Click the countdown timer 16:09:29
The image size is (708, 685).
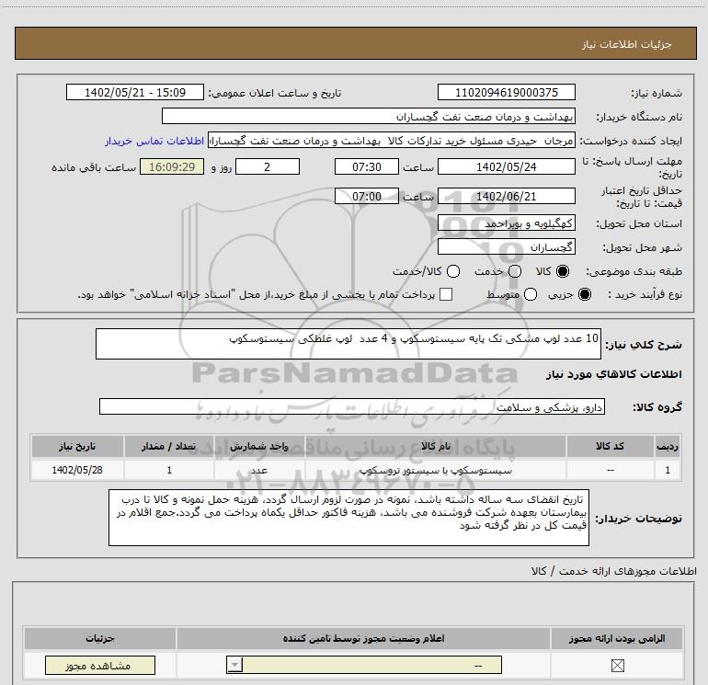[172, 166]
